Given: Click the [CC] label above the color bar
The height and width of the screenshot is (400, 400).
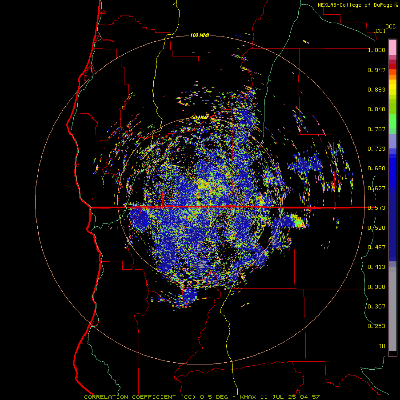Looking at the screenshot, I should [380, 31].
